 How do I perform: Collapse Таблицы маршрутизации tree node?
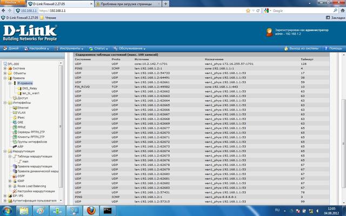click(10, 157)
